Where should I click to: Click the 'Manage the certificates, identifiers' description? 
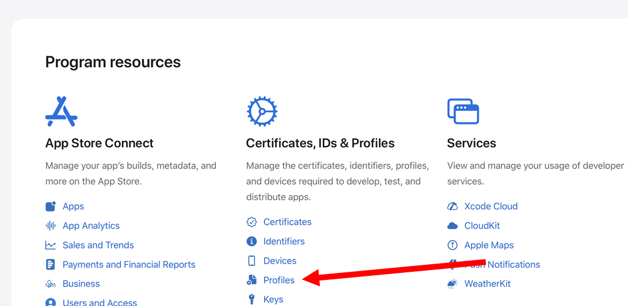tap(338, 181)
